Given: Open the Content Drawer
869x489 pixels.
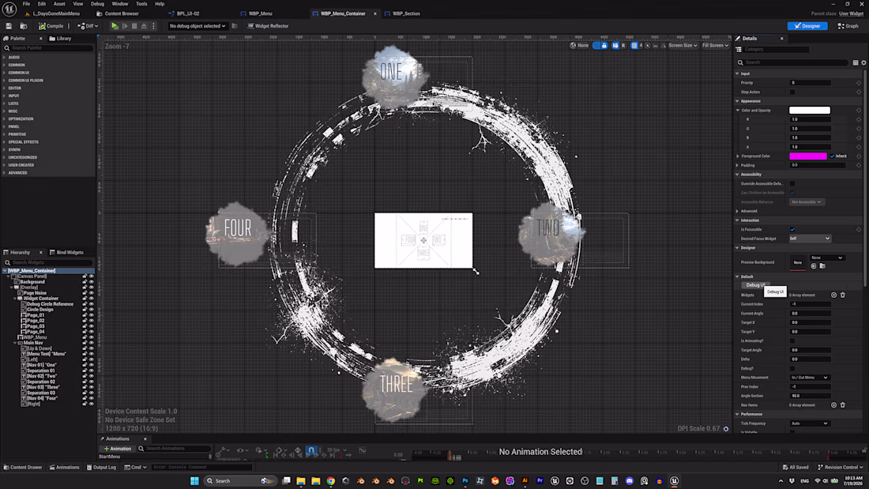Looking at the screenshot, I should click(23, 468).
